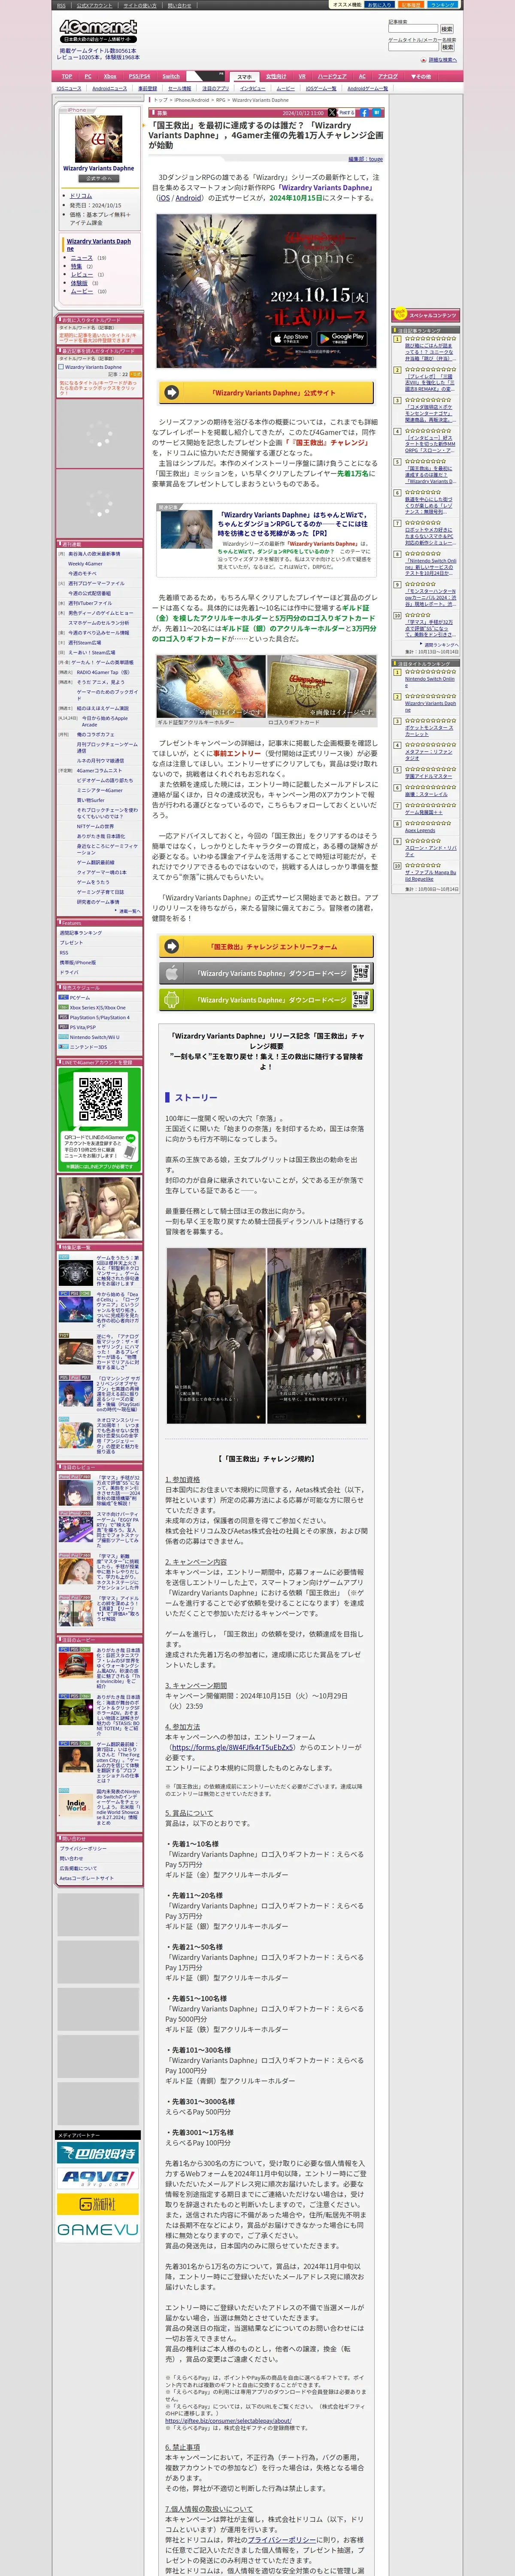
Task: Click the article keyword search input field
Action: pos(413,29)
